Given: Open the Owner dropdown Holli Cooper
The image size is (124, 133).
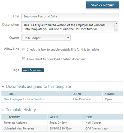Looking at the screenshot, I should tap(46, 38).
